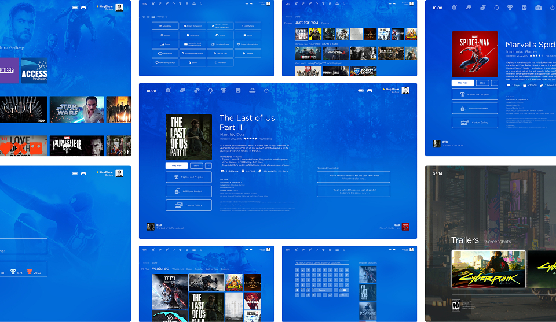Open Rocket League tile in Just for You
Image resolution: width=556 pixels, height=322 pixels.
click(x=364, y=71)
